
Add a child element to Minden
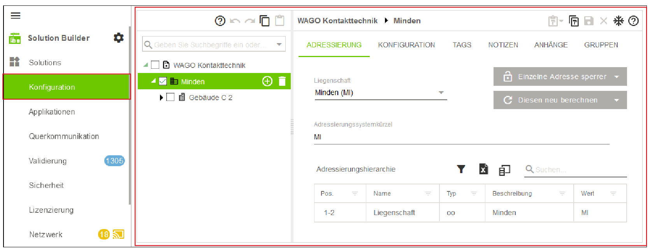(267, 81)
